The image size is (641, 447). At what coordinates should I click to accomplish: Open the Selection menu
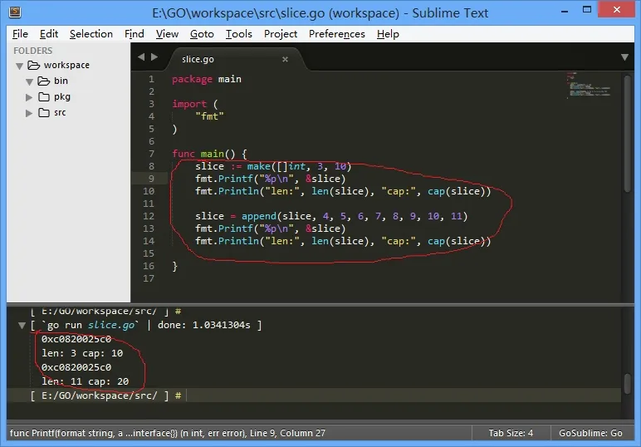[x=91, y=34]
